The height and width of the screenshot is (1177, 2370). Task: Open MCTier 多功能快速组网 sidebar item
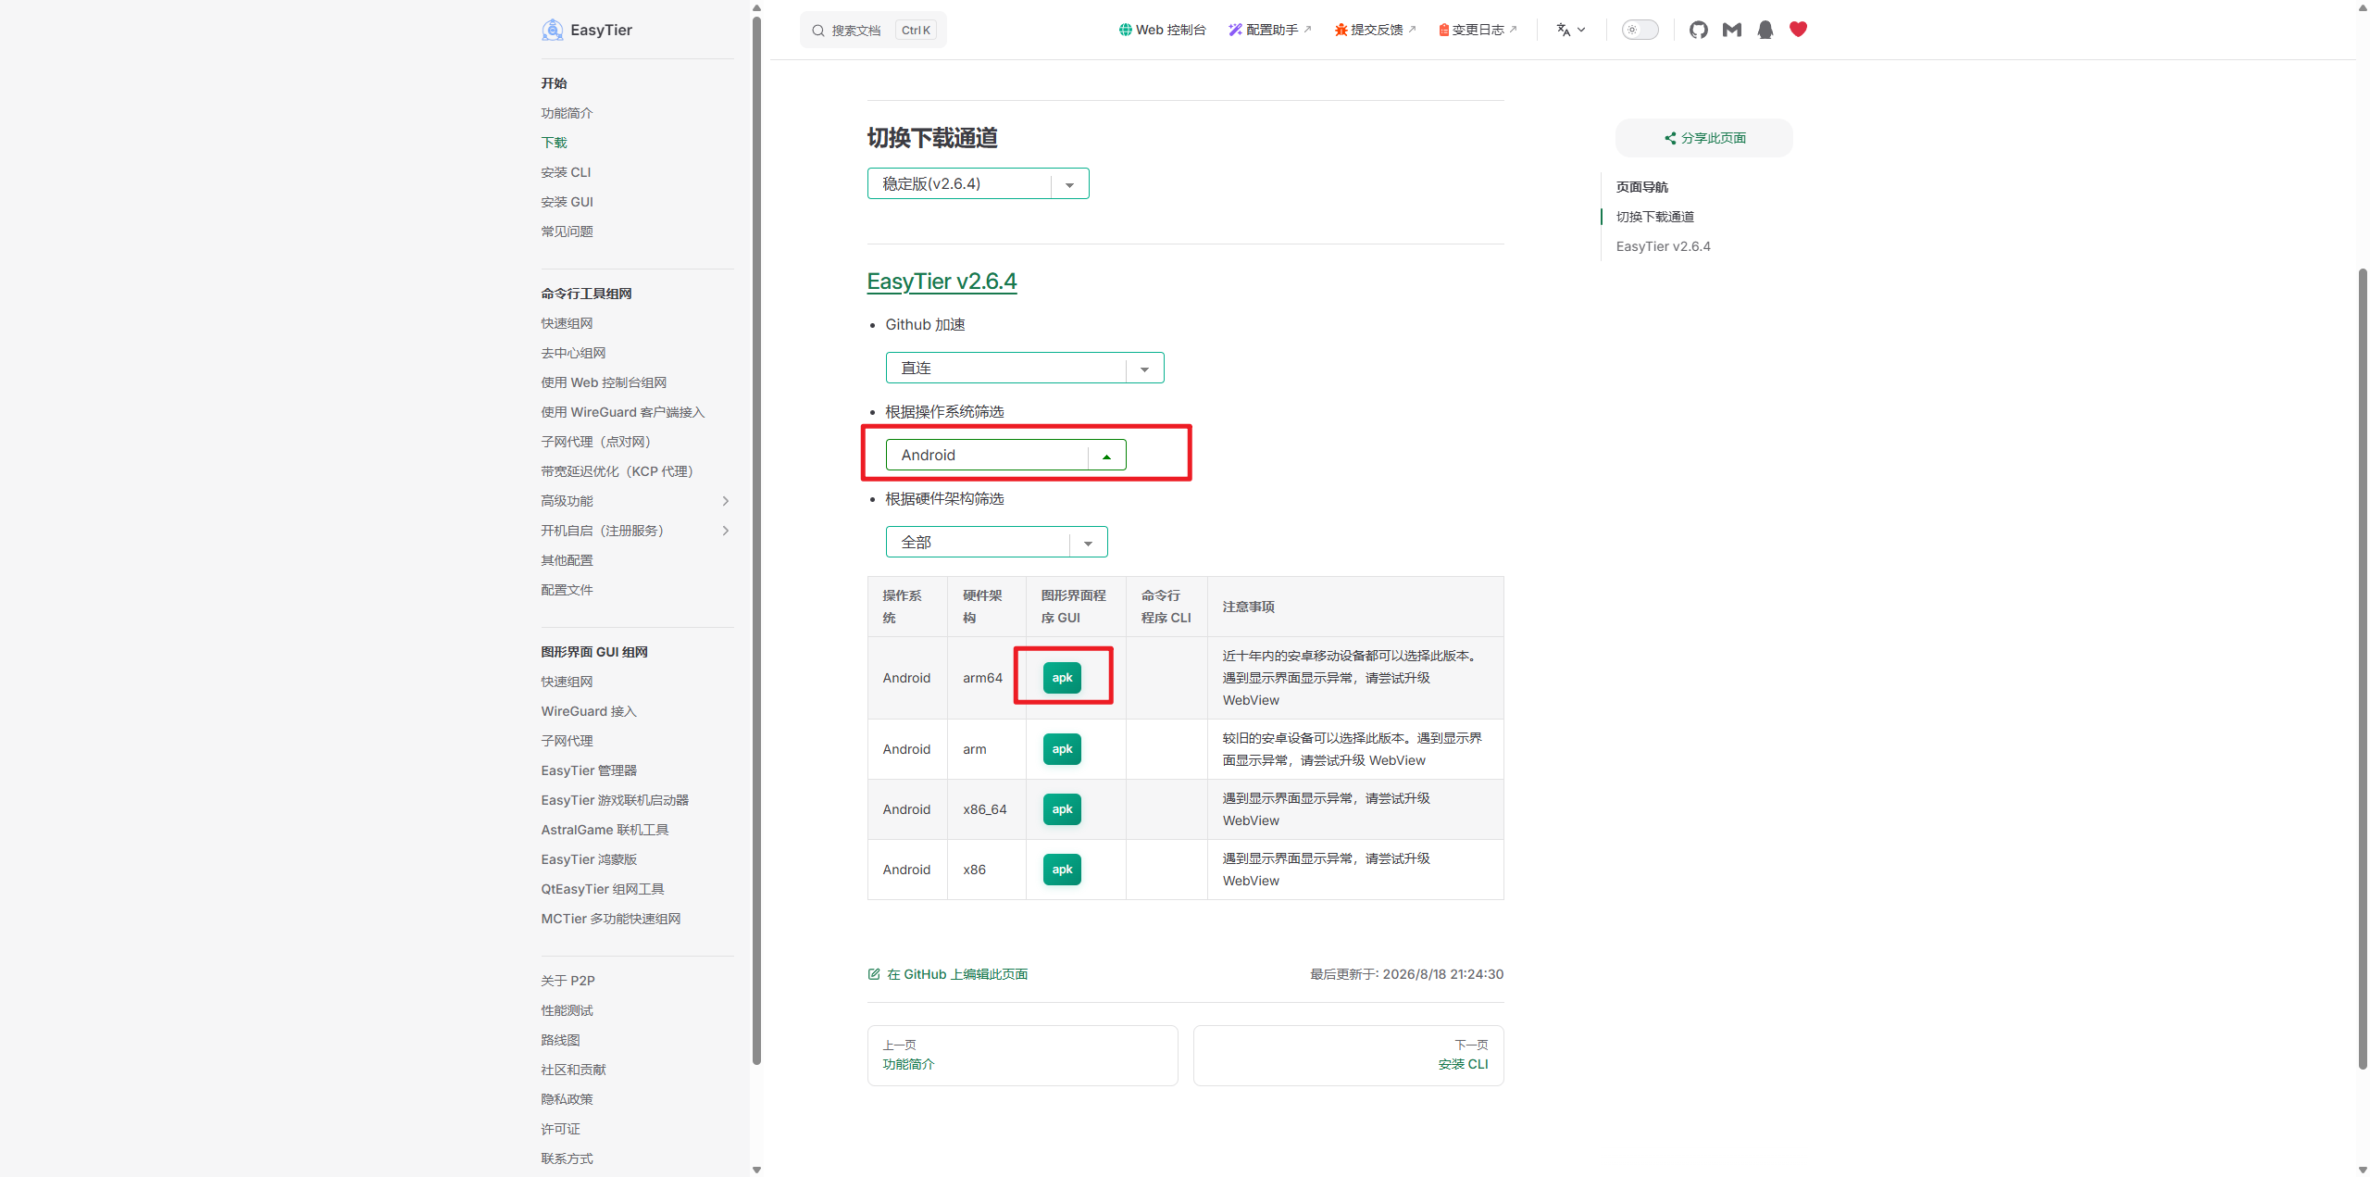point(611,919)
